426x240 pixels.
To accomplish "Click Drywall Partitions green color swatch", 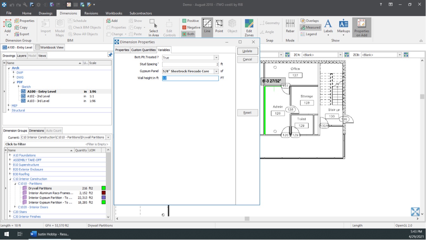I will (104, 188).
